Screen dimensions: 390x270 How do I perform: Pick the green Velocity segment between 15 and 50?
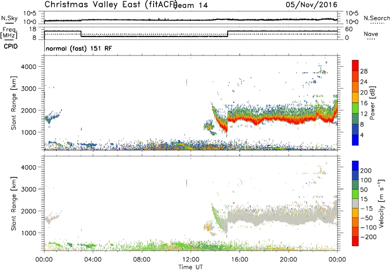coord(355,194)
